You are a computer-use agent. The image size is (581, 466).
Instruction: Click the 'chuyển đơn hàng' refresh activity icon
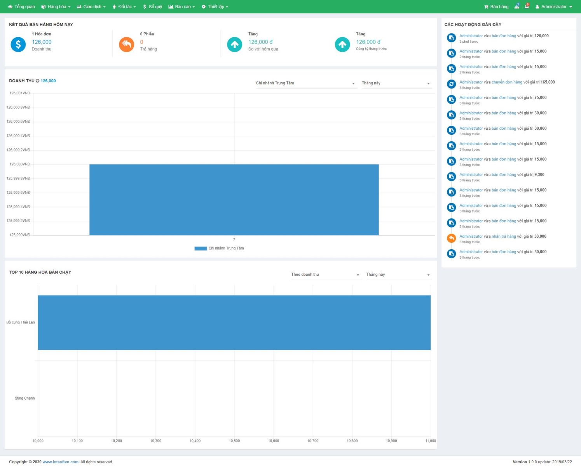tap(451, 84)
